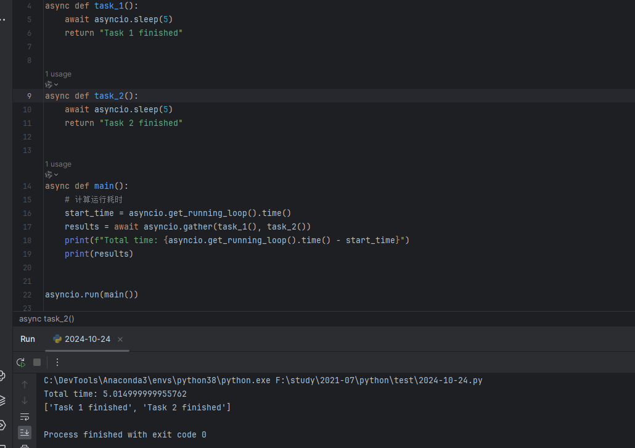Expand AI actions dropdown above task_2
The image size is (635, 448).
[51, 85]
